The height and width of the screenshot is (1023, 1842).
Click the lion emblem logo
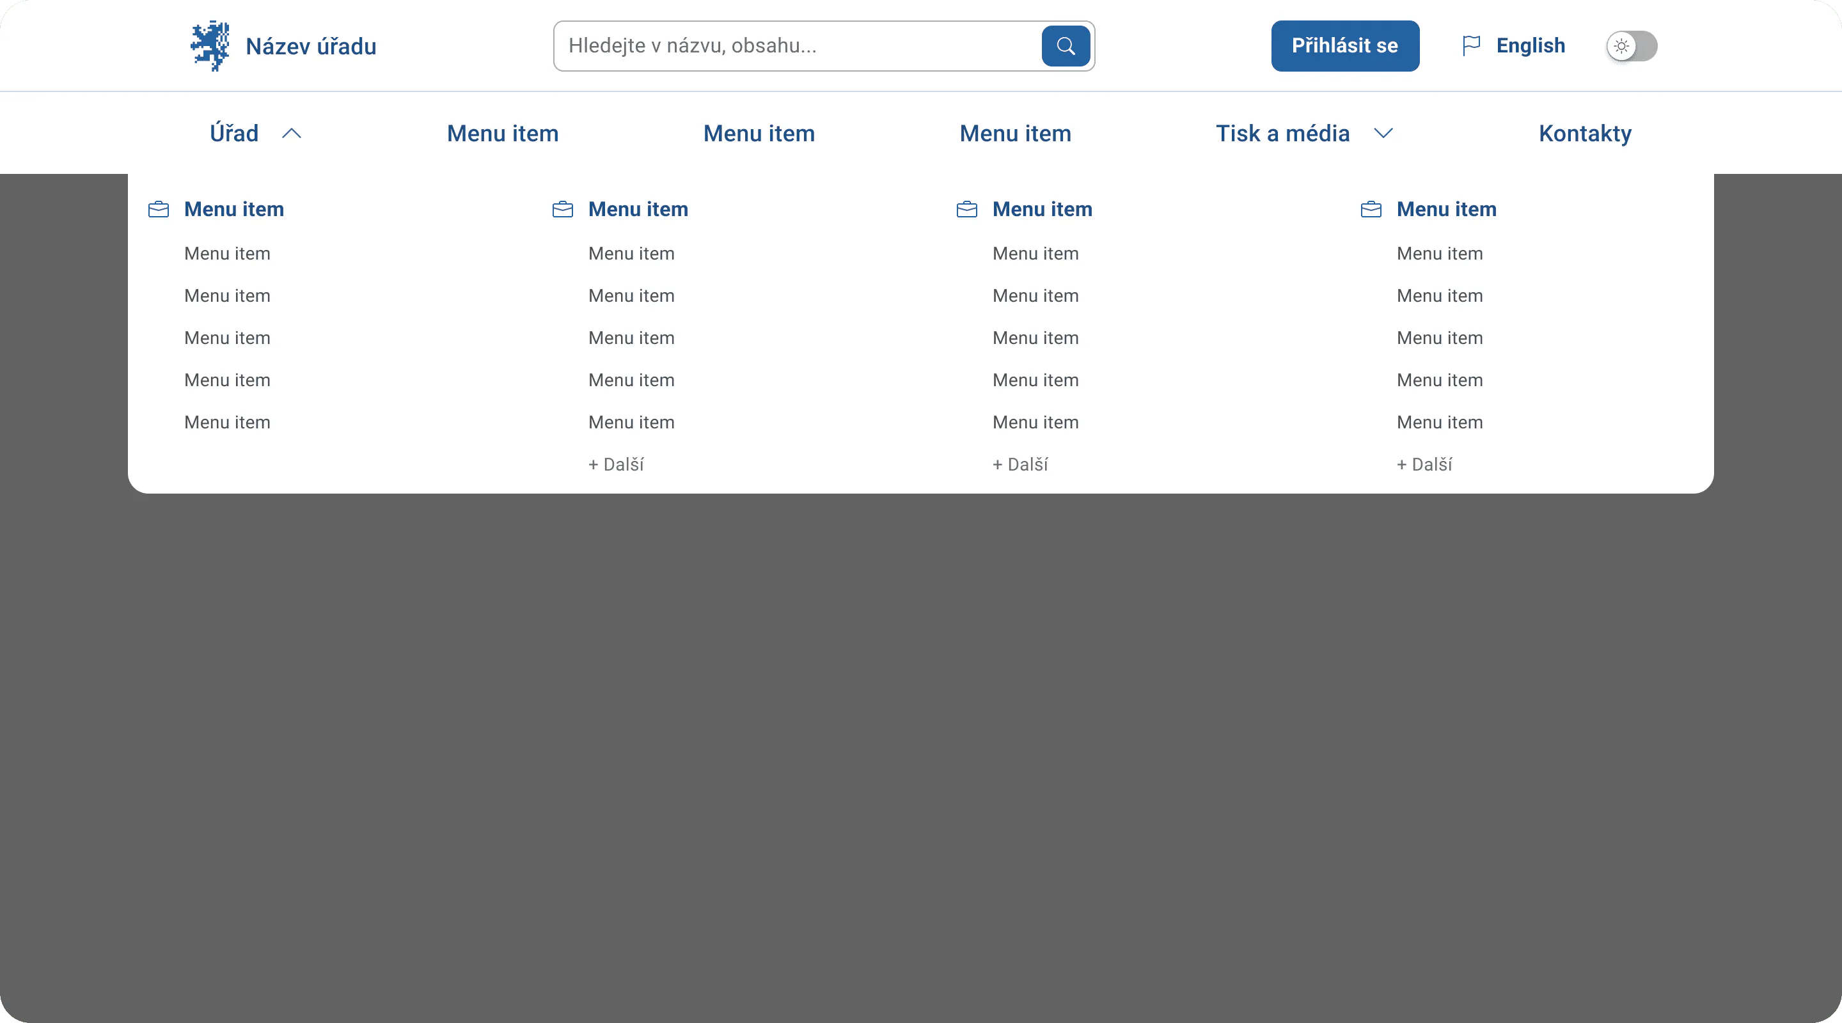(210, 46)
